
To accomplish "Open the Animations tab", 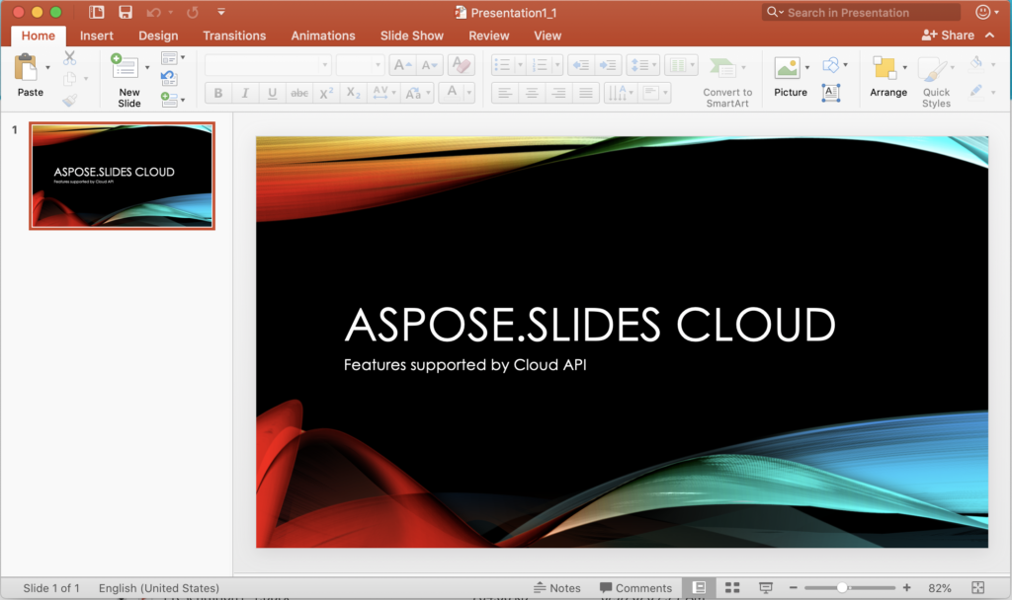I will click(323, 36).
